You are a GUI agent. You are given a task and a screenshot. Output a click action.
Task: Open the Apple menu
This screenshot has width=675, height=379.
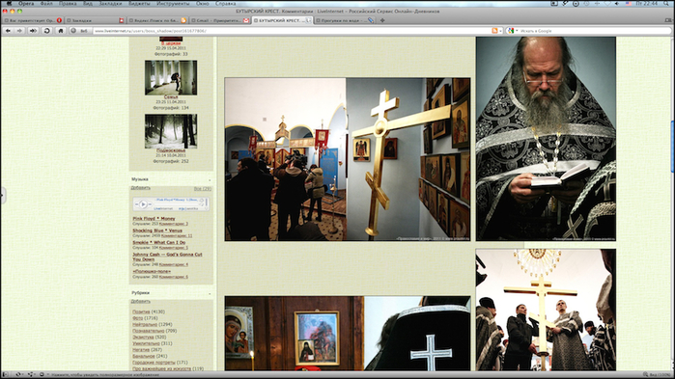pyautogui.click(x=9, y=4)
